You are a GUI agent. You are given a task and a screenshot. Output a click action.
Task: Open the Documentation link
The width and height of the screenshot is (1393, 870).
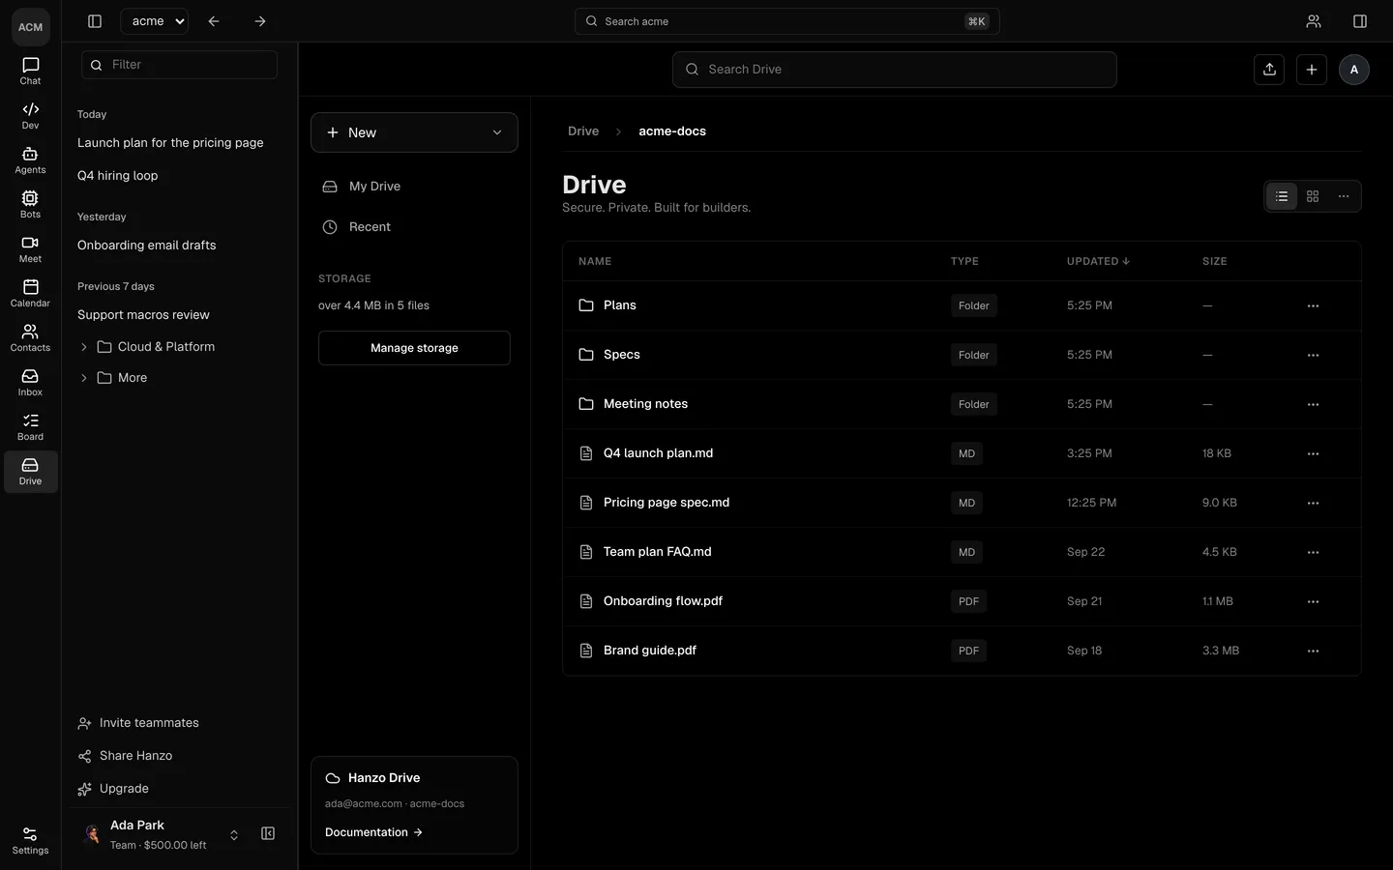click(373, 832)
